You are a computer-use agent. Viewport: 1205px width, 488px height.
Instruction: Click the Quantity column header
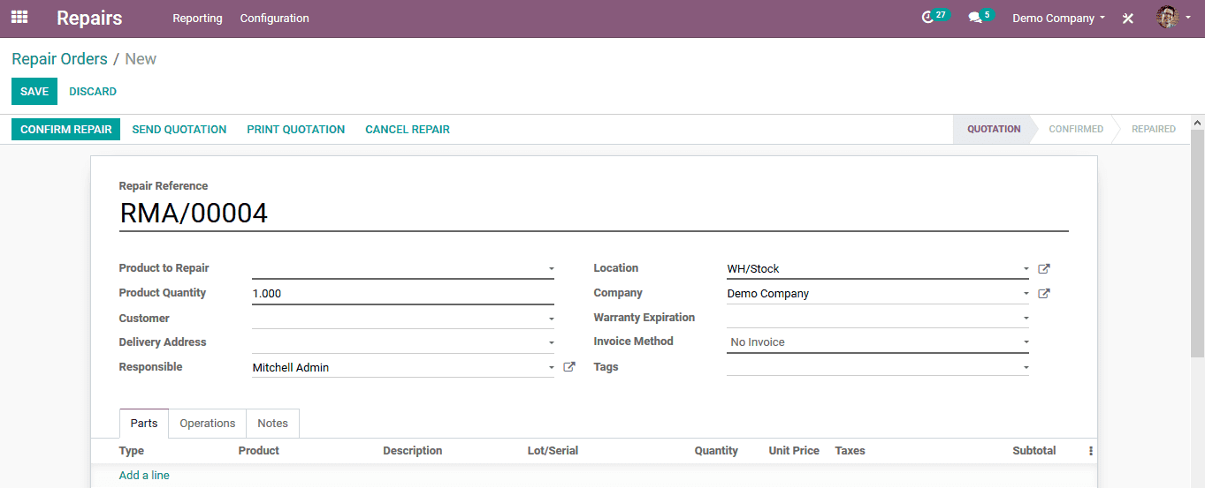click(716, 451)
